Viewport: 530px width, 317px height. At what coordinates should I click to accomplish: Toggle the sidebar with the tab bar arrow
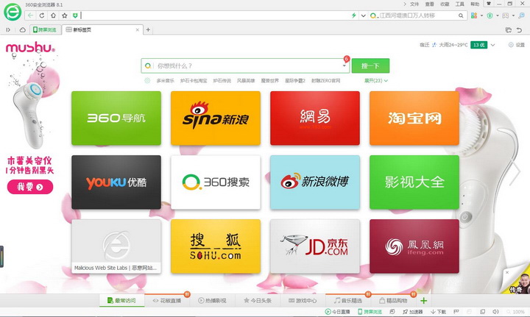point(8,29)
